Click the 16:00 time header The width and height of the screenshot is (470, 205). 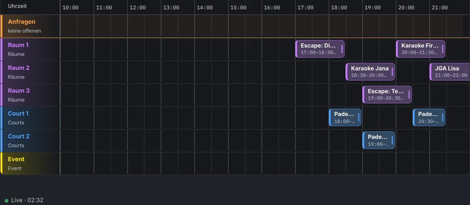pyautogui.click(x=272, y=7)
